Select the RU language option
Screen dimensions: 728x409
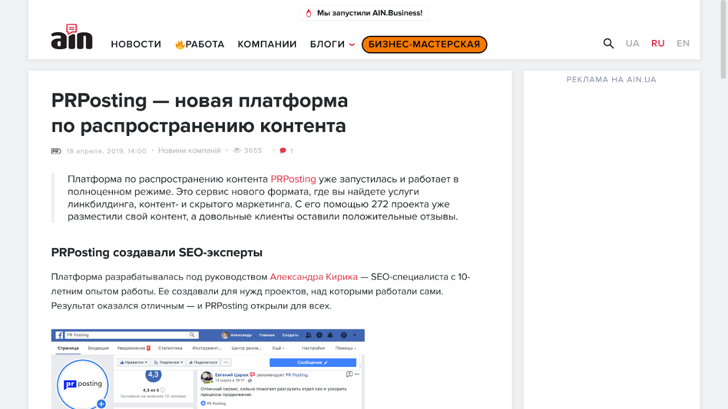click(658, 44)
